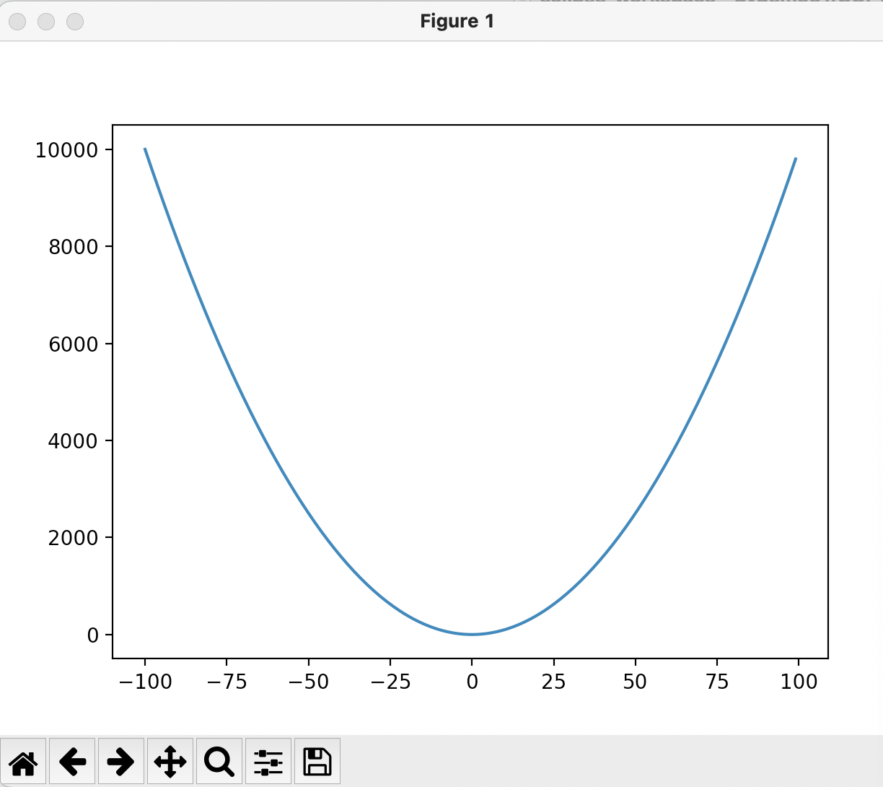
Task: Click the curve's left end near 10000
Action: [x=146, y=150]
